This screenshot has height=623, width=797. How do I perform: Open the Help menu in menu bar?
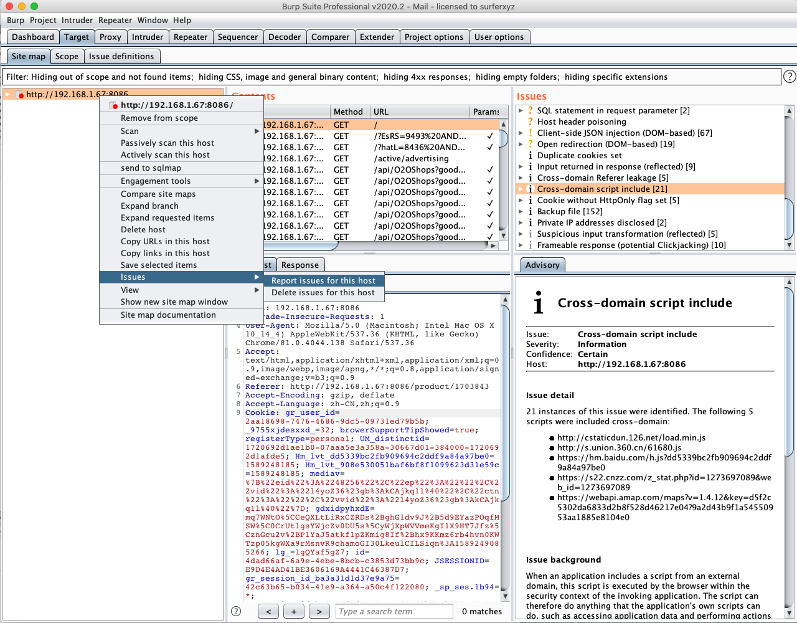tap(182, 20)
